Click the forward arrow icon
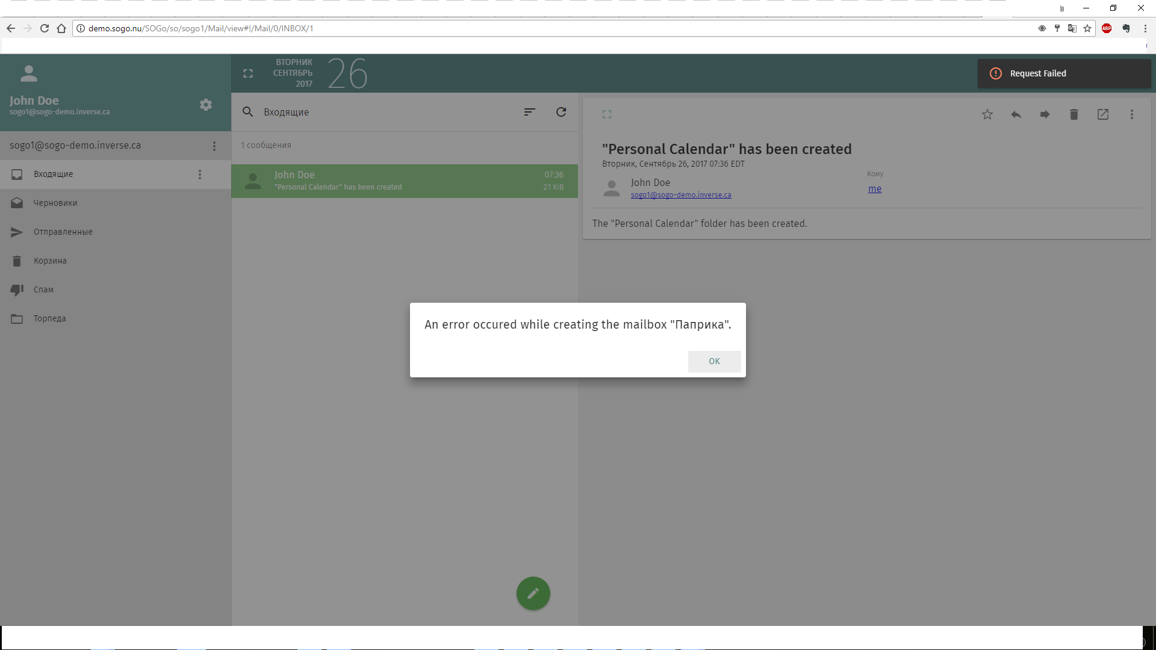 (1045, 114)
